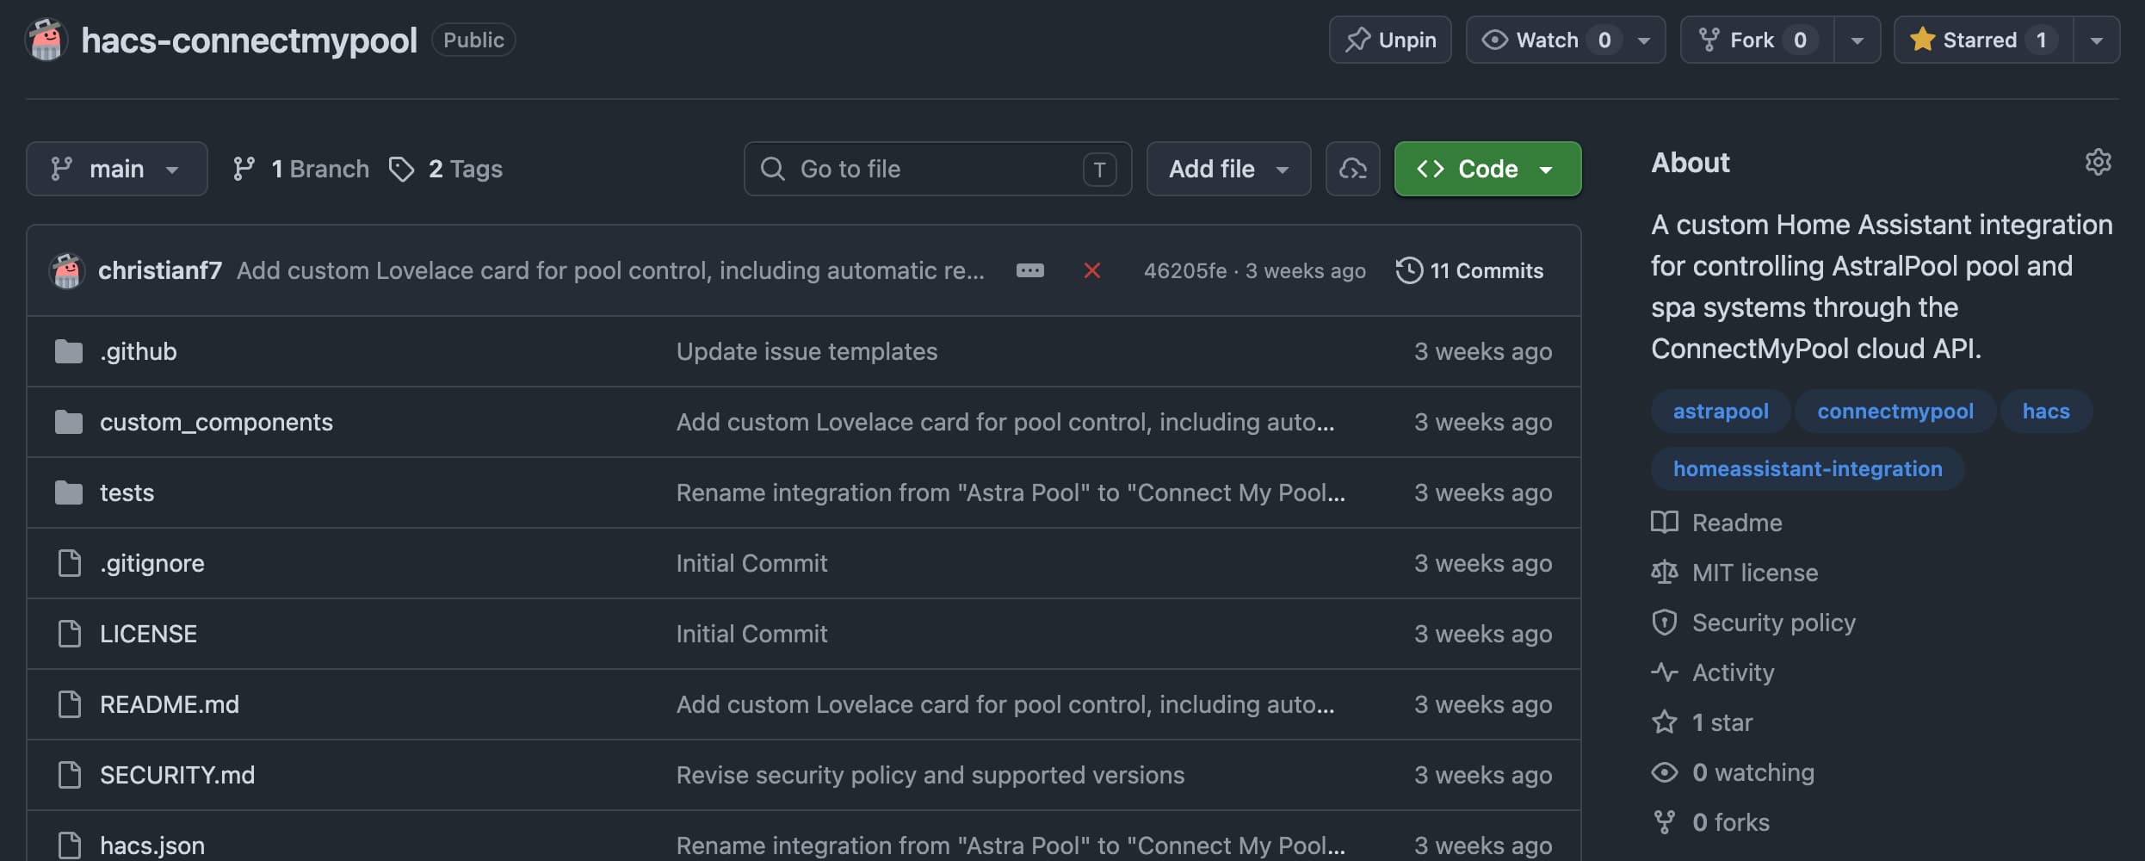Click the Readme book icon
Viewport: 2145px width, 861px height.
tap(1665, 523)
